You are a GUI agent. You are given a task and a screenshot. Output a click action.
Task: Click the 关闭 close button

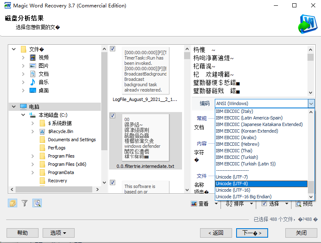301,233
